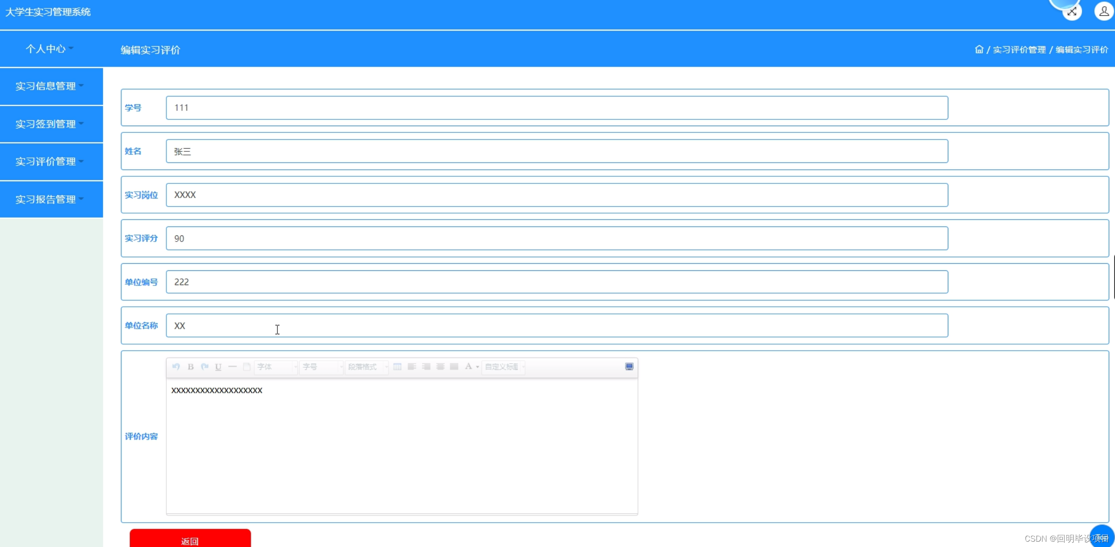Open editor fullscreen with monitor icon
Screen dimensions: 1115x547
click(629, 367)
